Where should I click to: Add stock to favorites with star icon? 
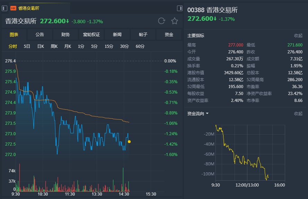(175, 21)
